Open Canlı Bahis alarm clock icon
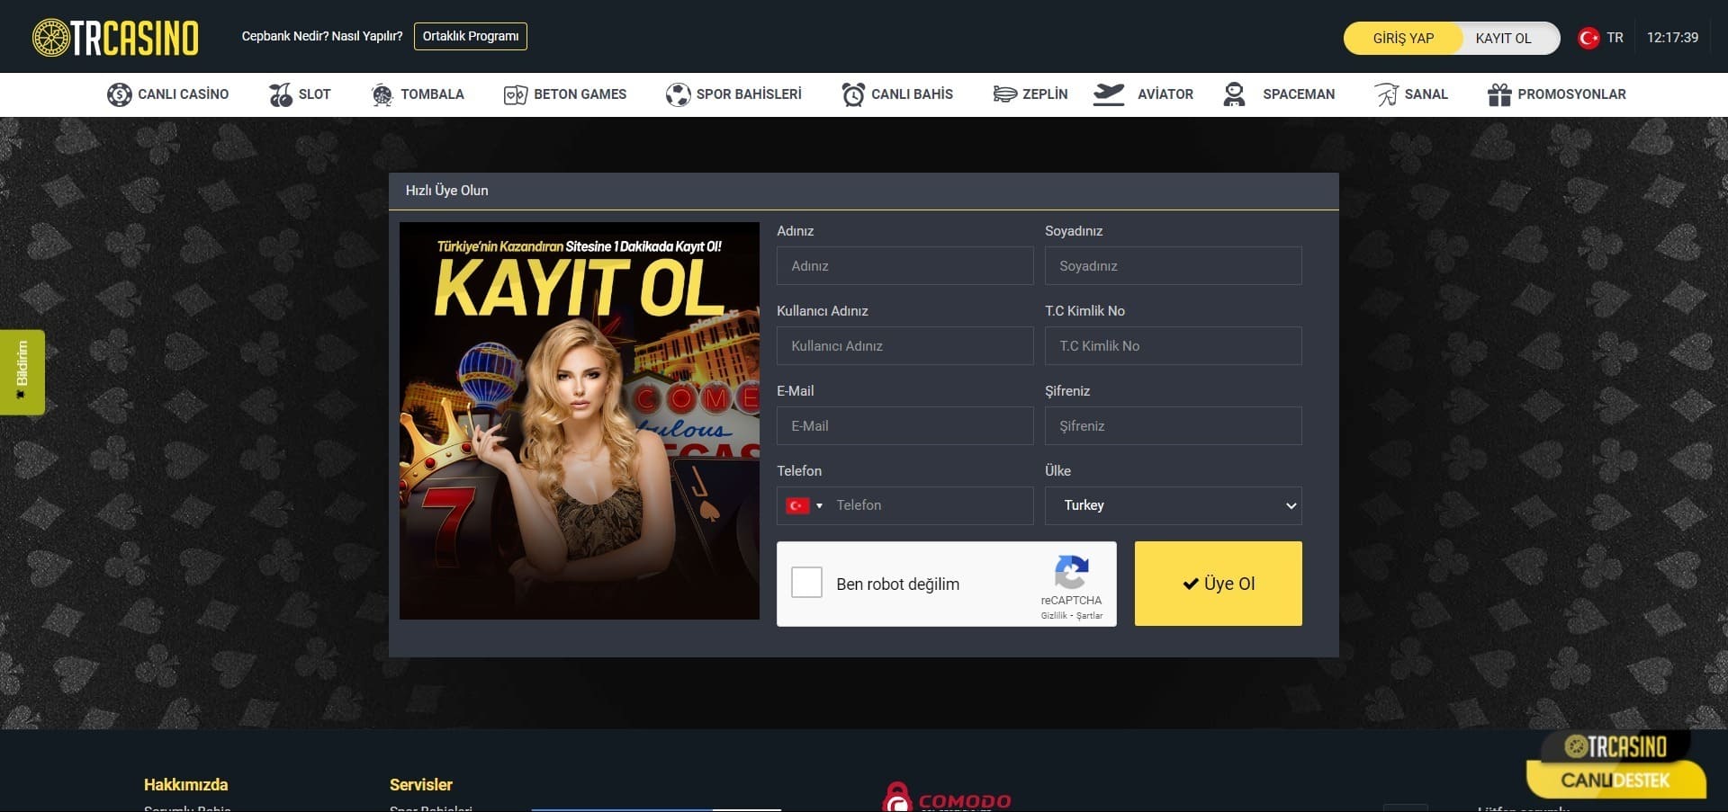Screen dimensions: 1728x812 pos(852,94)
